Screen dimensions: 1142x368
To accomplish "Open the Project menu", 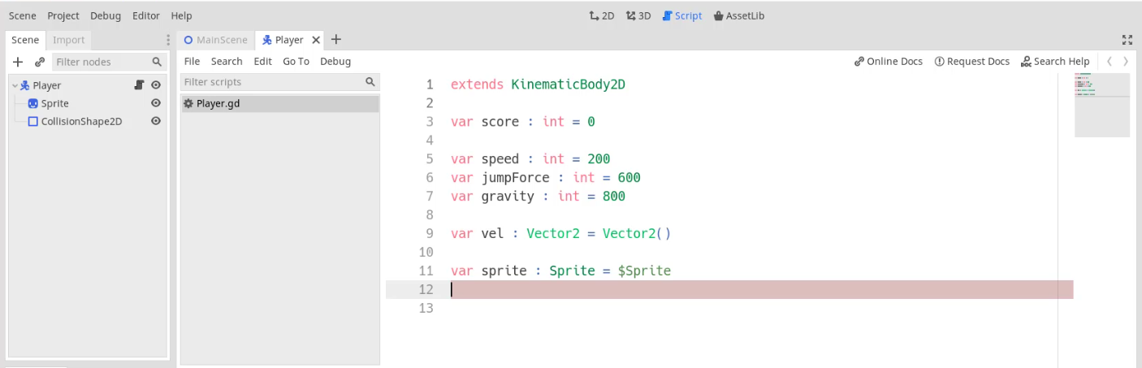I will coord(63,15).
